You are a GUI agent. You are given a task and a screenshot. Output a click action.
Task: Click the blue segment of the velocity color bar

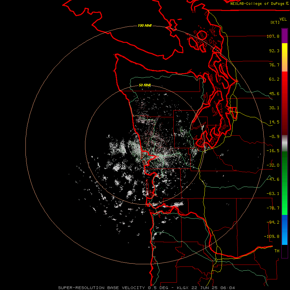pyautogui.click(x=285, y=230)
